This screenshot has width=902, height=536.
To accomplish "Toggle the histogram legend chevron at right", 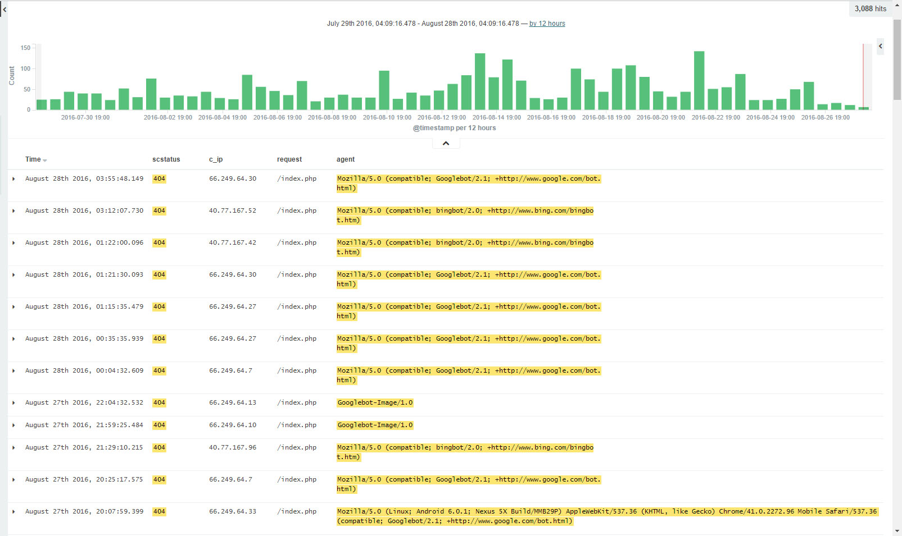I will pos(880,47).
